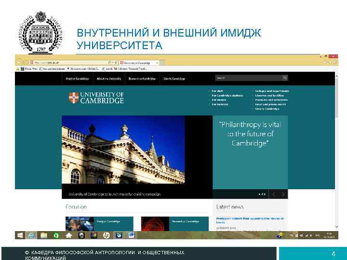
Task: Click the browser forward arrow button
Action: [26, 63]
